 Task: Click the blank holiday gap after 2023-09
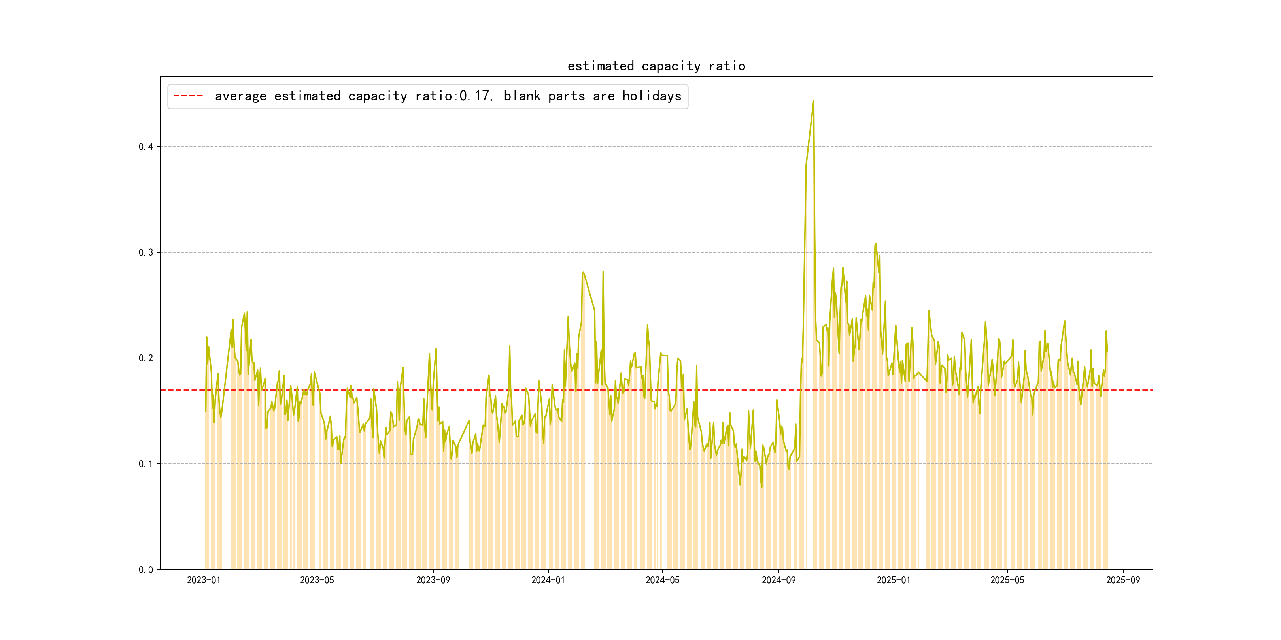pos(463,497)
